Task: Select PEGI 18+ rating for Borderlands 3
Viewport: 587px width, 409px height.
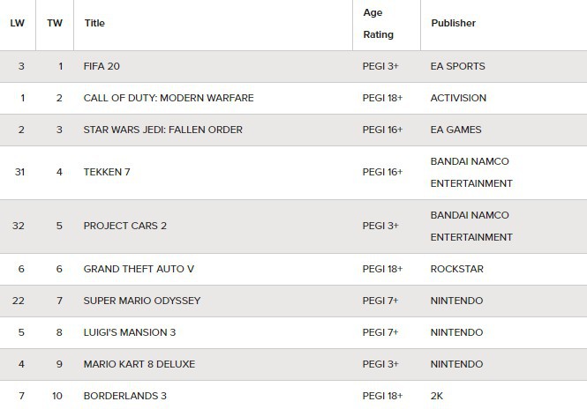Action: pyautogui.click(x=382, y=396)
